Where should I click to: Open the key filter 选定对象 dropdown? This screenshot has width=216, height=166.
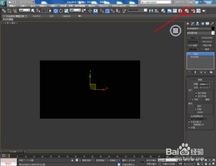(168, 160)
